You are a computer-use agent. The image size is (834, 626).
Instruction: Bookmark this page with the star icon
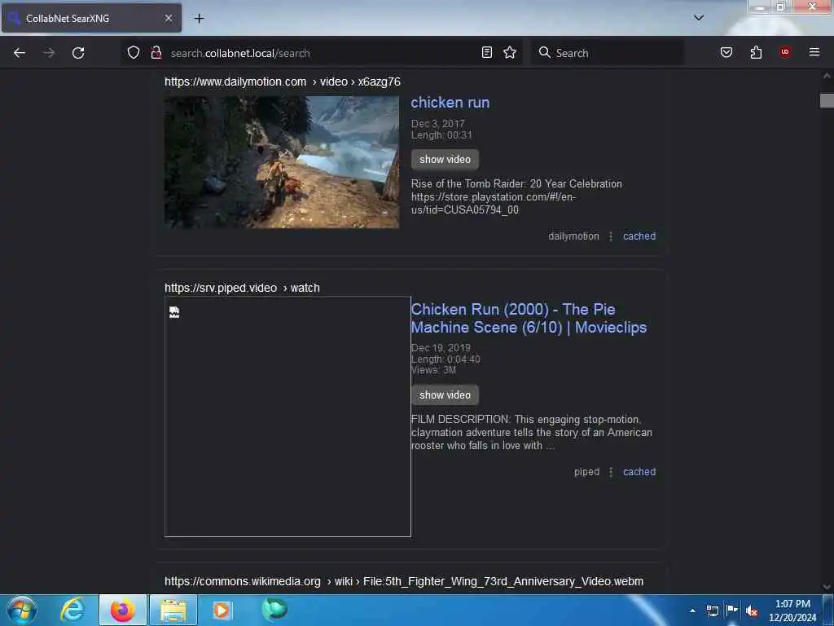(x=510, y=52)
